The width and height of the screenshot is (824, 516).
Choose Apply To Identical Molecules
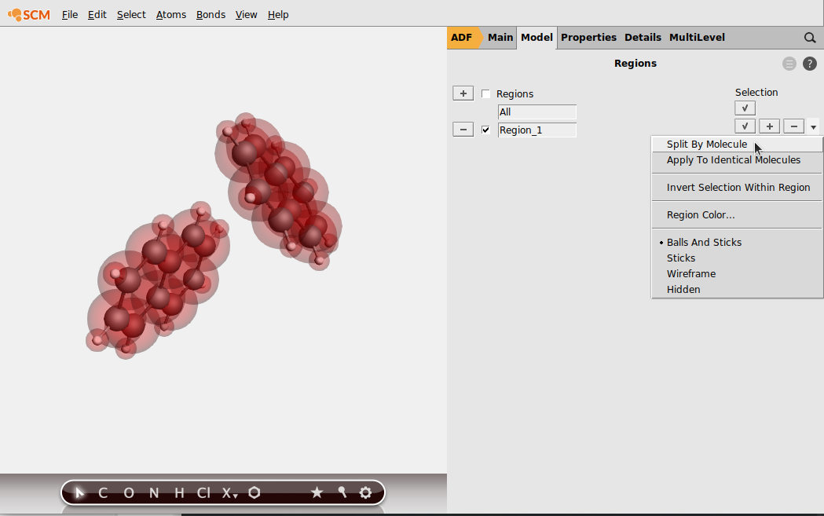click(x=737, y=160)
